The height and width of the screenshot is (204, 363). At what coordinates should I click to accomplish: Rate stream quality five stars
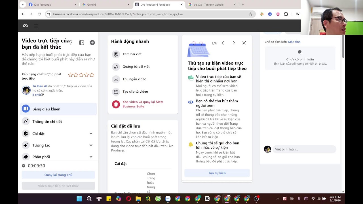click(x=92, y=75)
